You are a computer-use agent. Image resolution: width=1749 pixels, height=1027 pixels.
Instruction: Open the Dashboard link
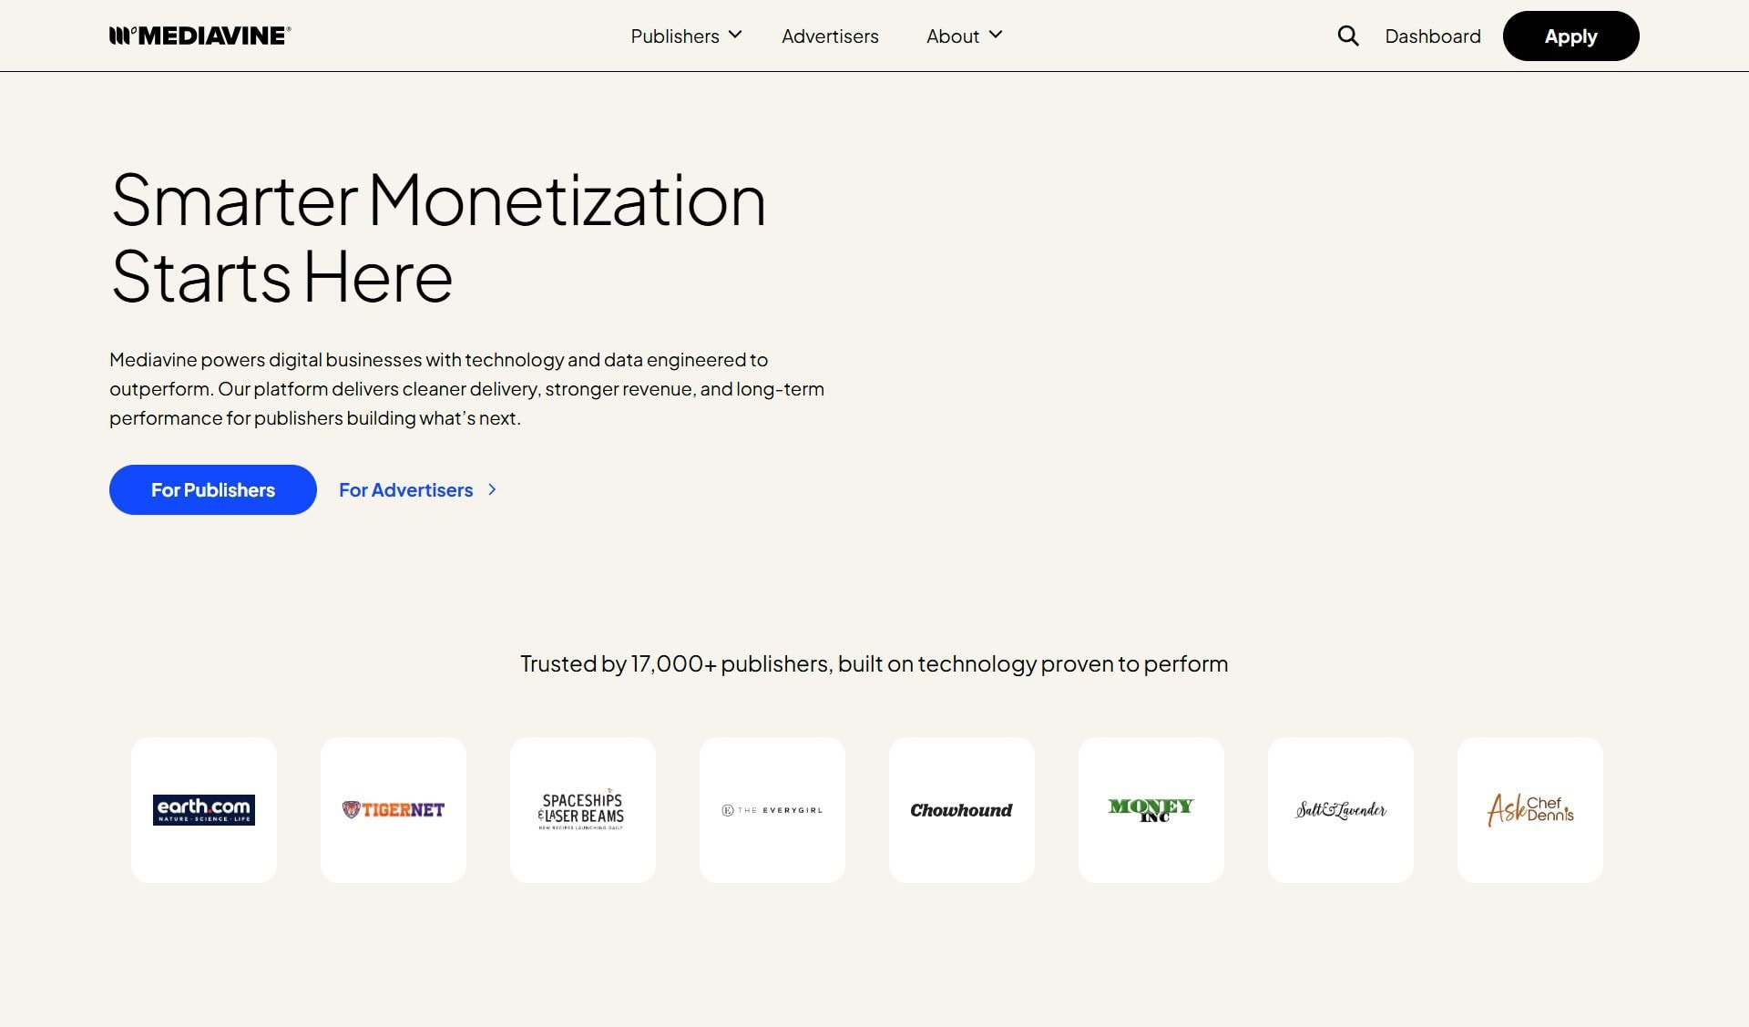pyautogui.click(x=1432, y=36)
